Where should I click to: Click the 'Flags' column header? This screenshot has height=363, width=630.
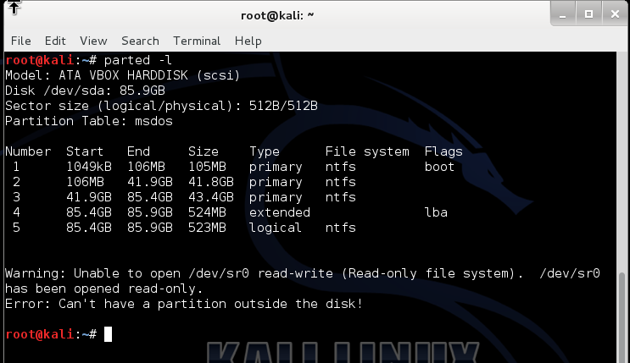[443, 151]
